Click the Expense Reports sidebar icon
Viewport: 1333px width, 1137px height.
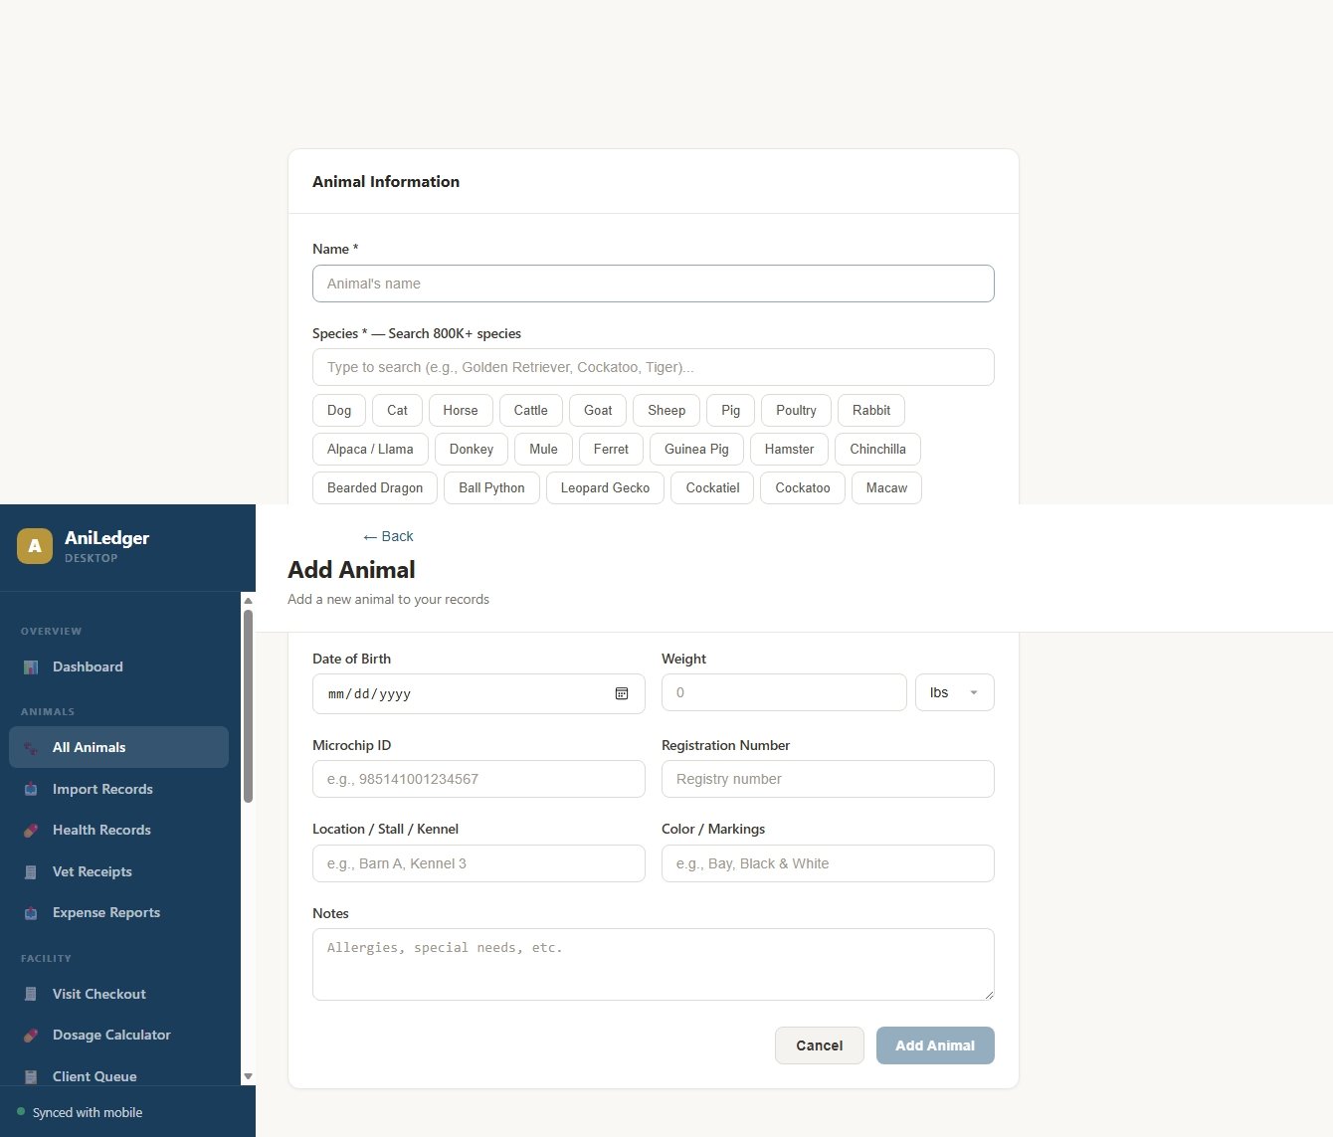coord(31,913)
